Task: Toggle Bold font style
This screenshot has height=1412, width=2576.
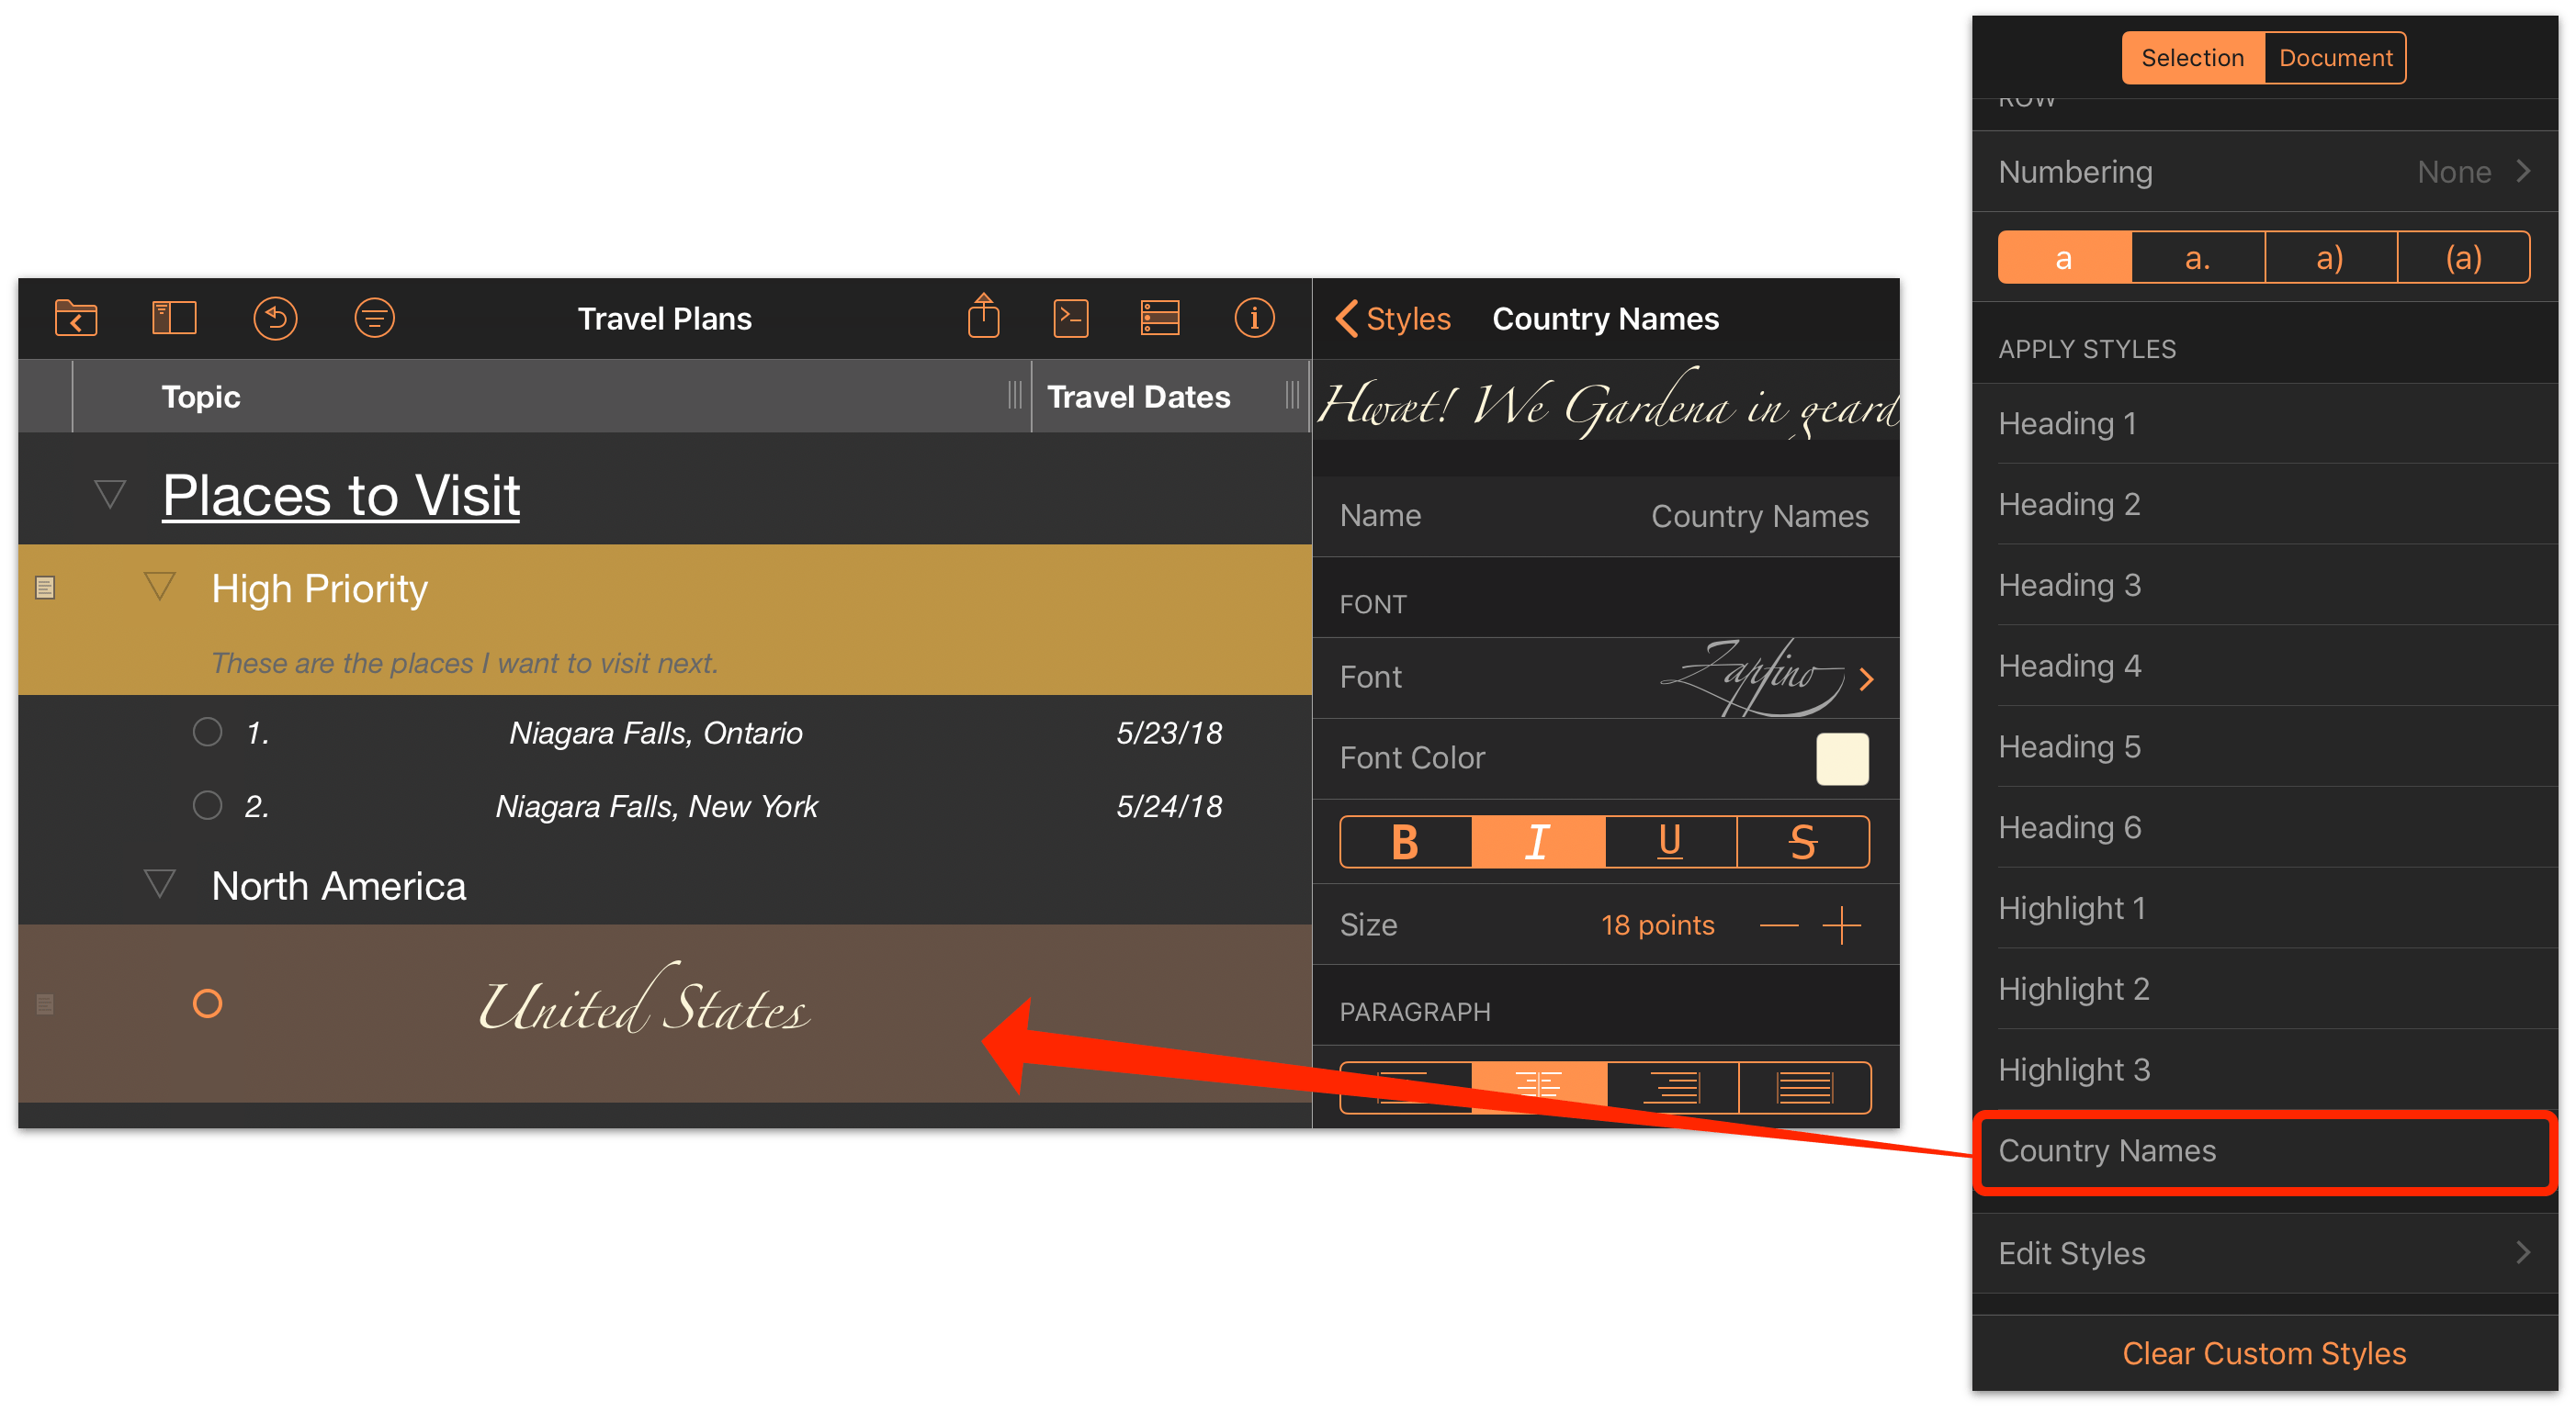Action: [1405, 843]
